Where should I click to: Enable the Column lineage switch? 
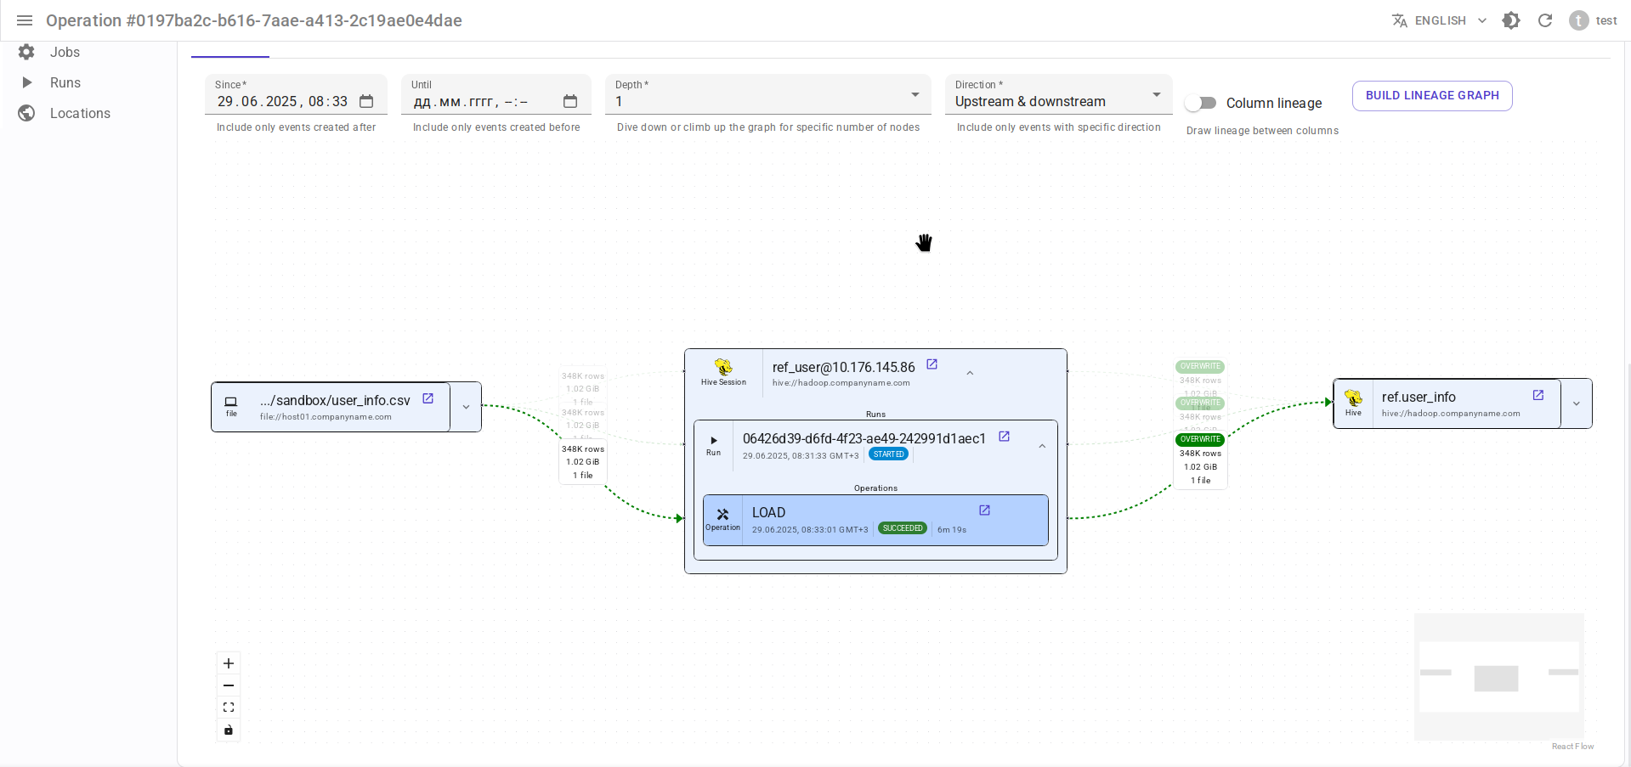coord(1201,103)
